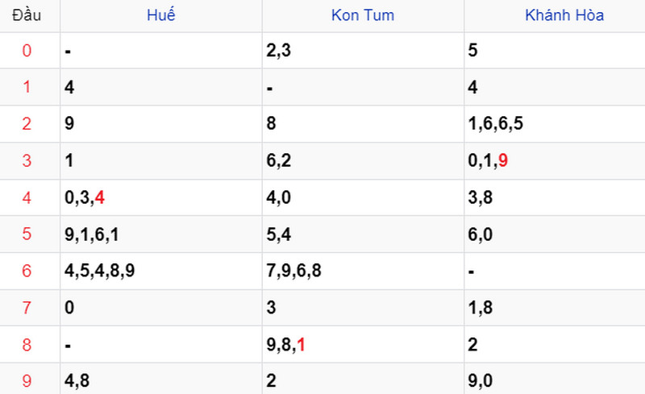
Task: Select the red row label 9
Action: click(27, 380)
